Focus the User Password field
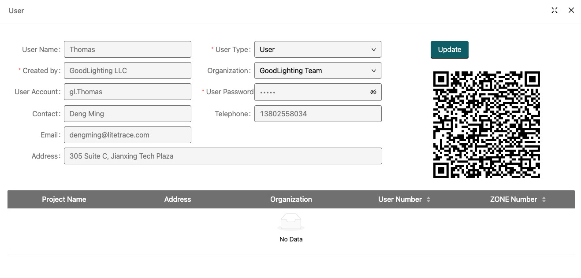581x278 pixels. click(318, 92)
